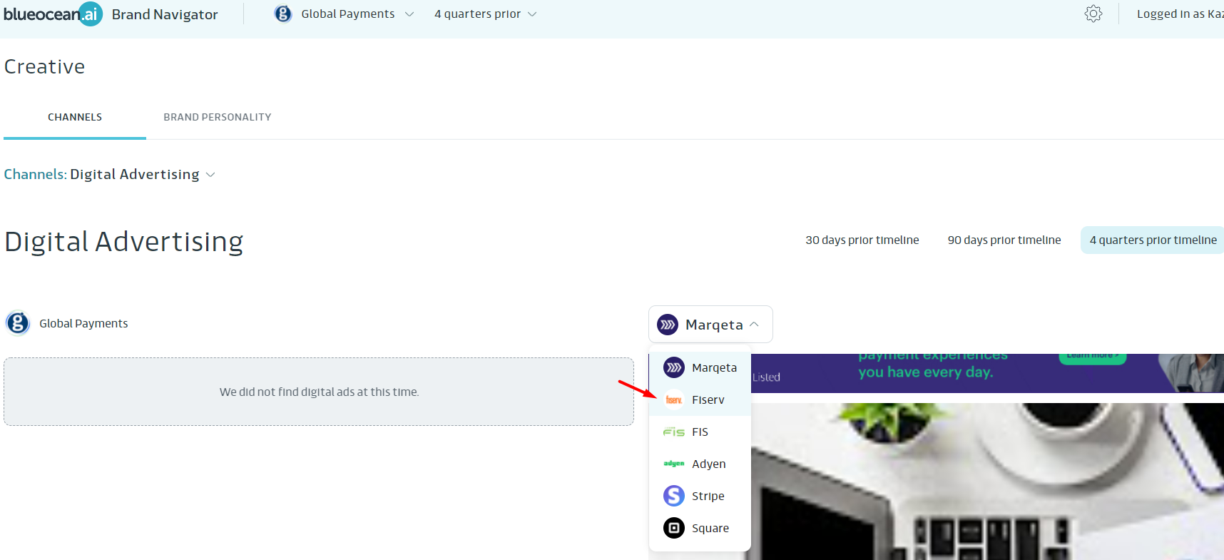Click the Fiserv logo icon in list

pos(674,399)
